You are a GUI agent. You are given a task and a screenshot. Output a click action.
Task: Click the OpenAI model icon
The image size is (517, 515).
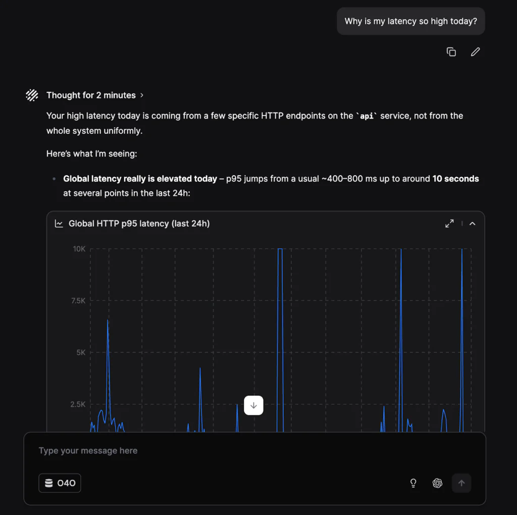(437, 483)
